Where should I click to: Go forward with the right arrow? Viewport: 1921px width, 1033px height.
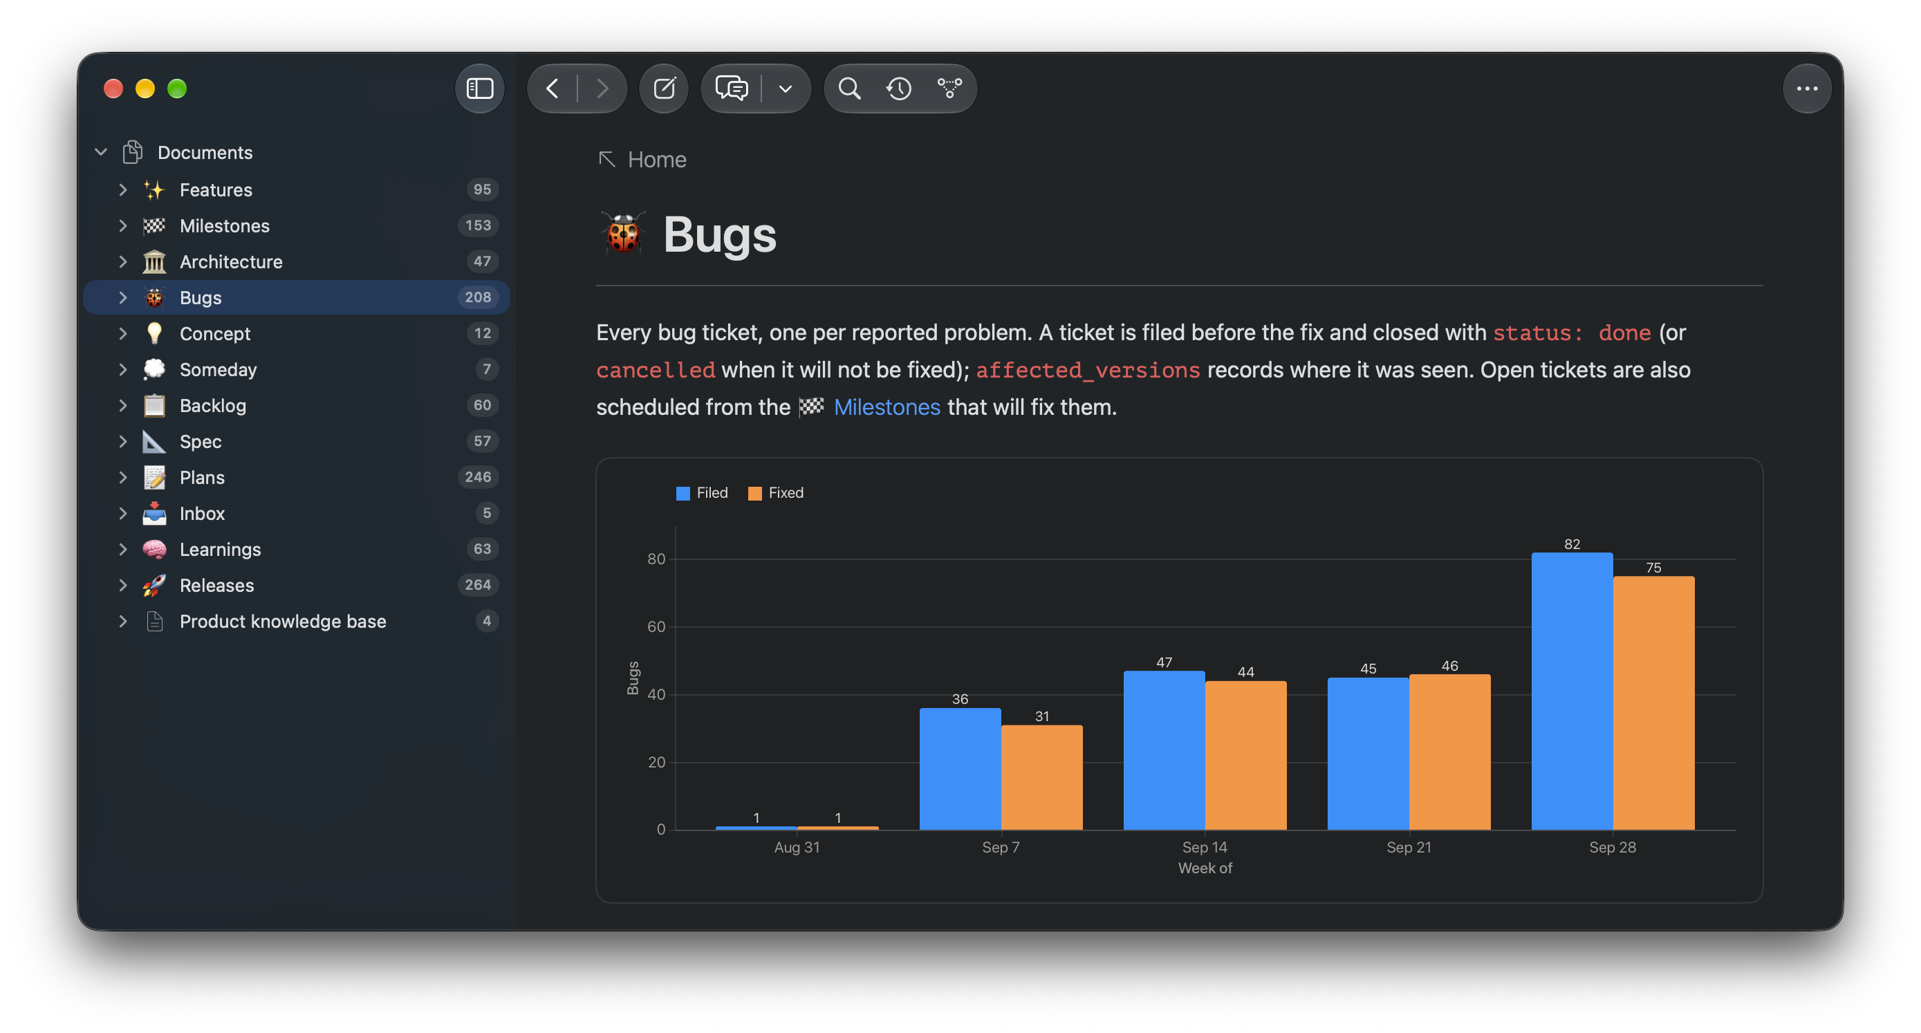pyautogui.click(x=602, y=88)
